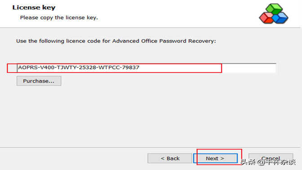The height and width of the screenshot is (170, 302).
Task: Click the 25328 segment of the key
Action: [88, 67]
